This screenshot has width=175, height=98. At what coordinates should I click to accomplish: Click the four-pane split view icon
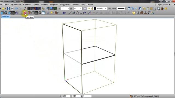[x=43, y=13]
